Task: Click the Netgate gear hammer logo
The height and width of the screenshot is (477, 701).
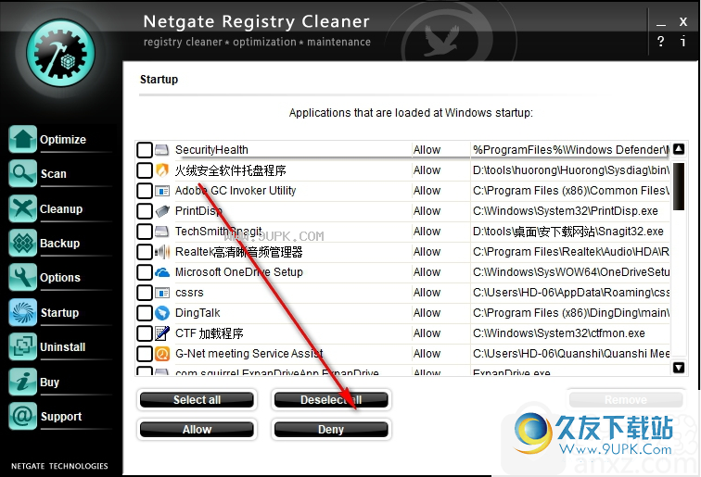Action: [x=61, y=53]
